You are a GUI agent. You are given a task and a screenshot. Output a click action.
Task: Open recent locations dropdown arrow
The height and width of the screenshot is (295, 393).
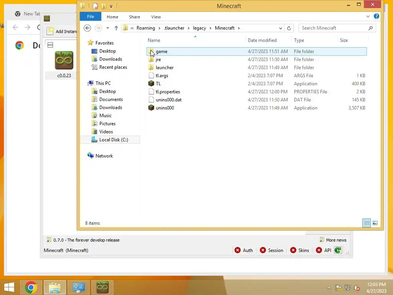[x=107, y=28]
